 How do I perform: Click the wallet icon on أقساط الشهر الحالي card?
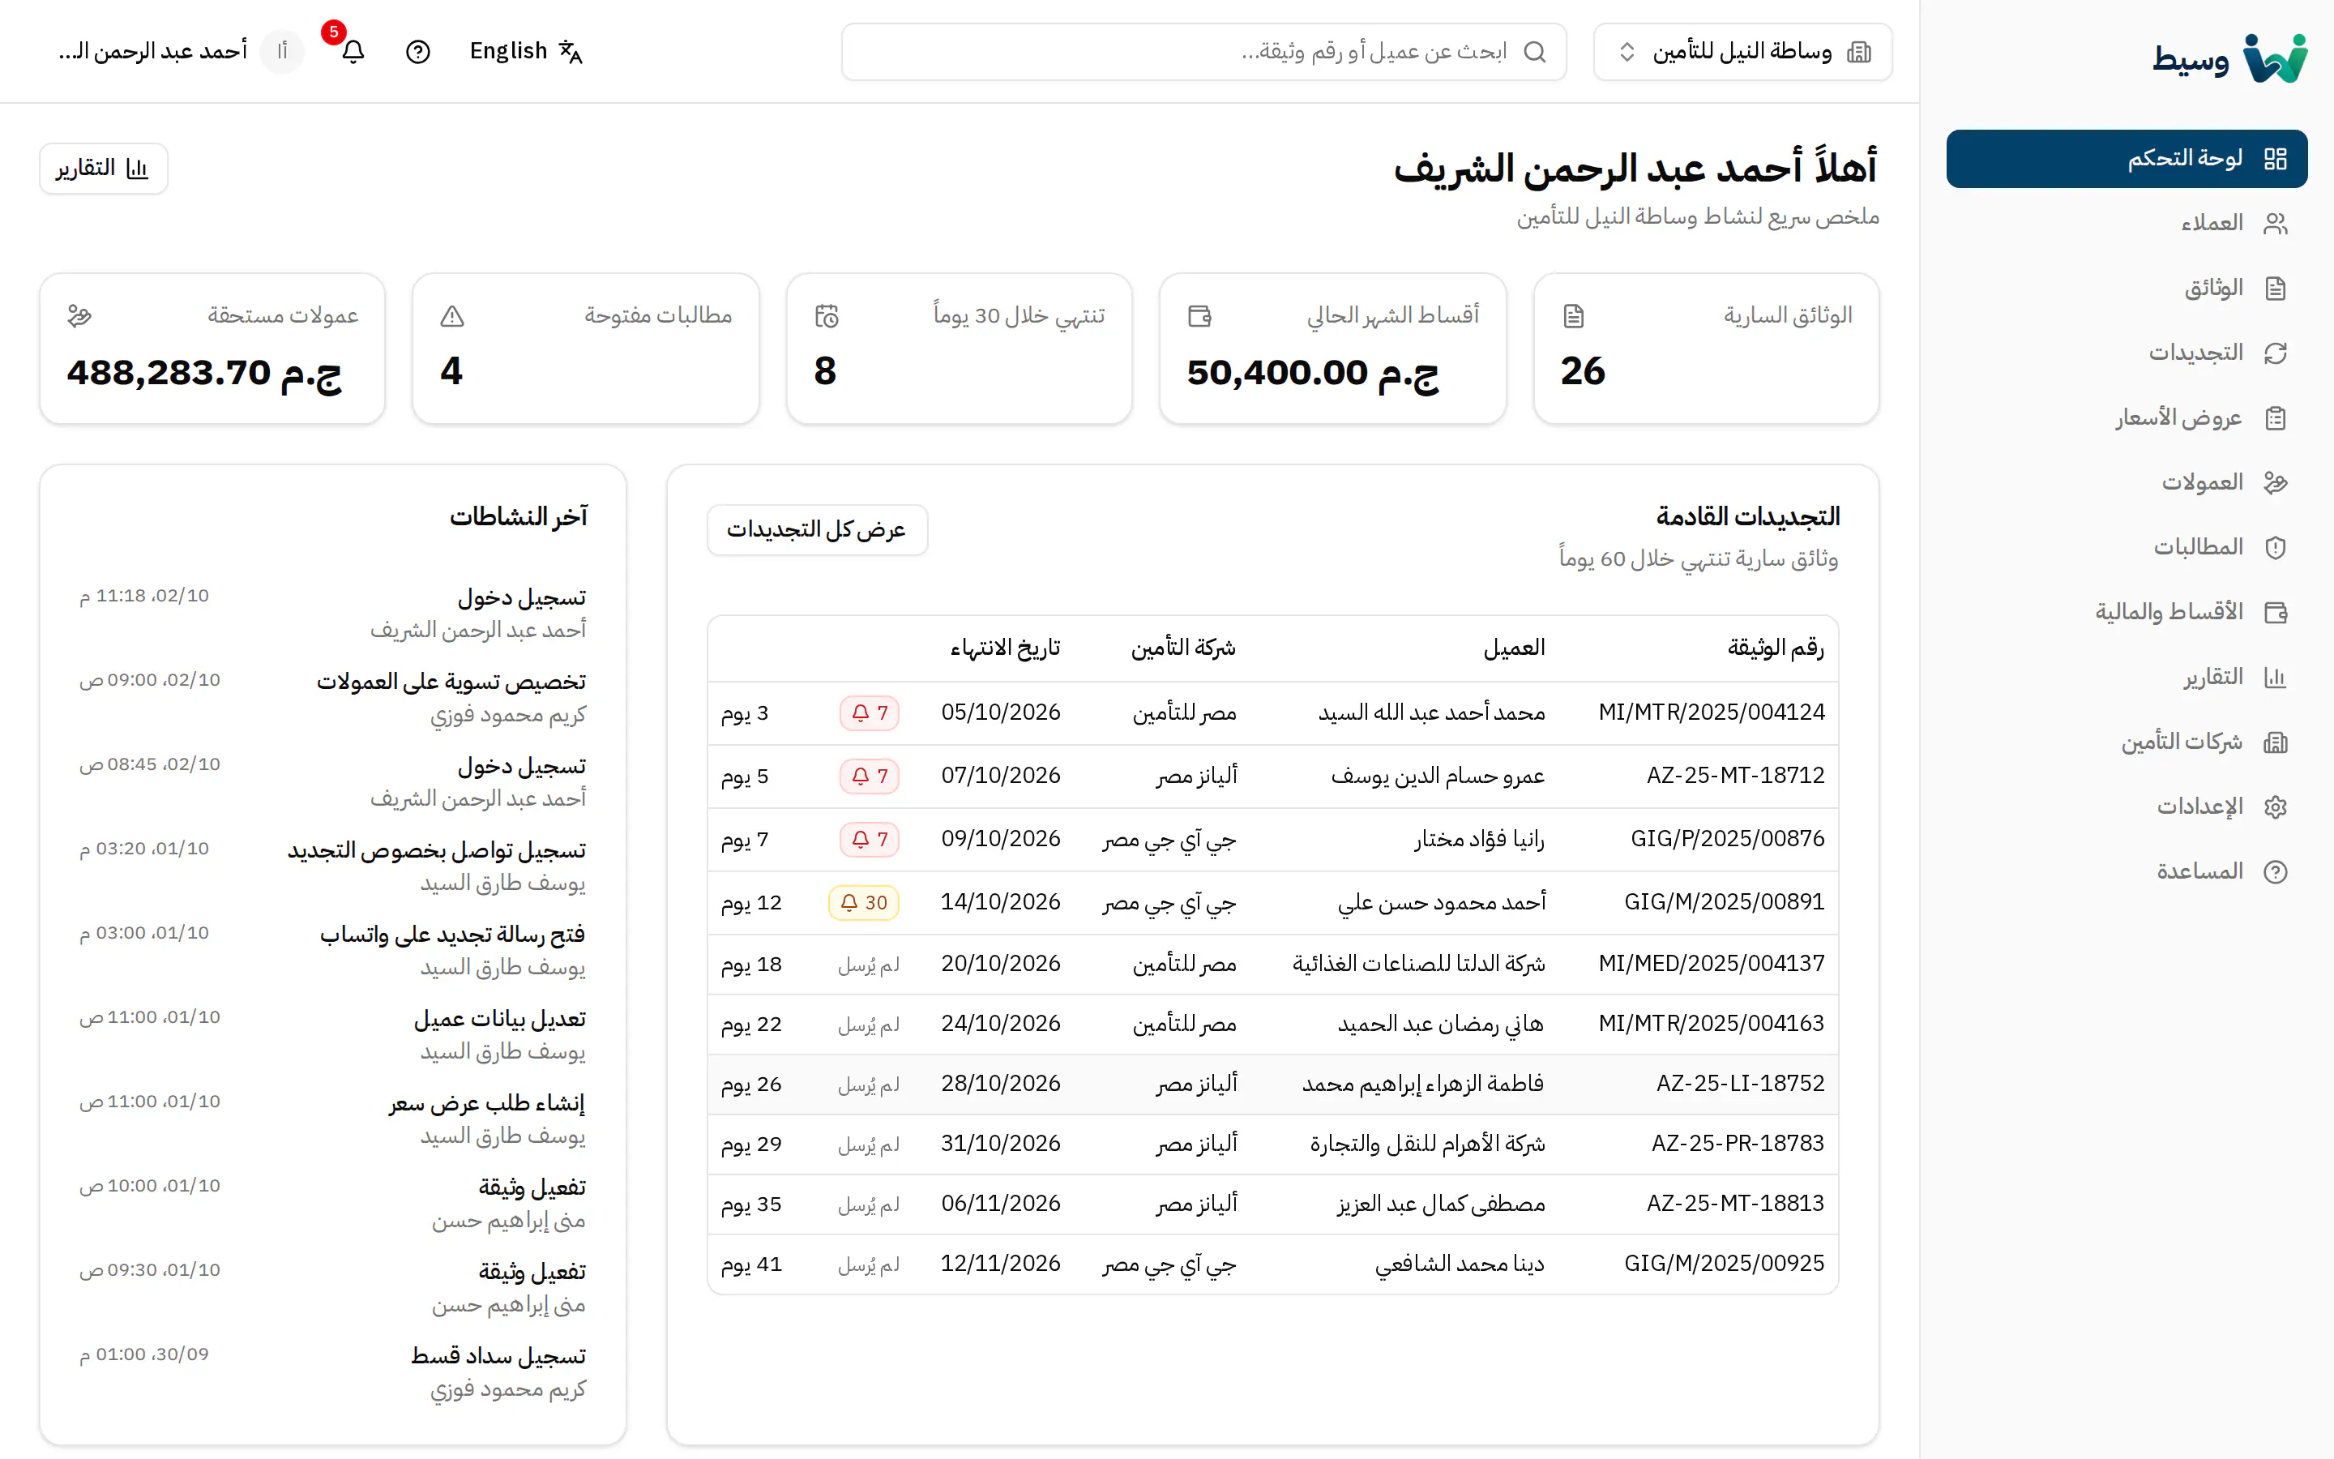tap(1199, 315)
